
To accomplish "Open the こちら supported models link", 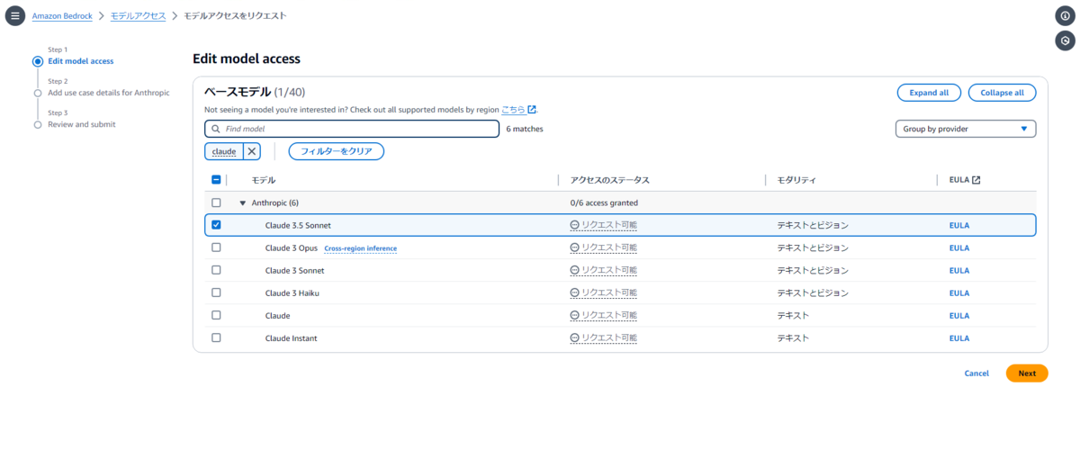I will click(513, 110).
